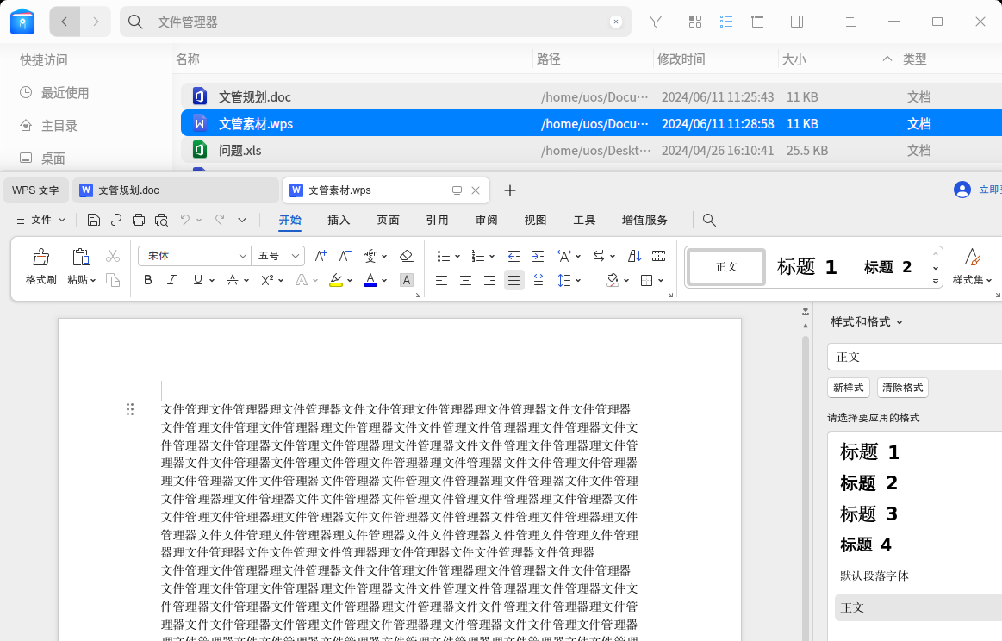1002x641 pixels.
Task: Click the Increase Font Size icon
Action: pos(321,256)
